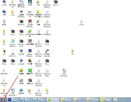Select the 5.11 folder on desktop
This screenshot has width=131, height=102.
pyautogui.click(x=47, y=91)
